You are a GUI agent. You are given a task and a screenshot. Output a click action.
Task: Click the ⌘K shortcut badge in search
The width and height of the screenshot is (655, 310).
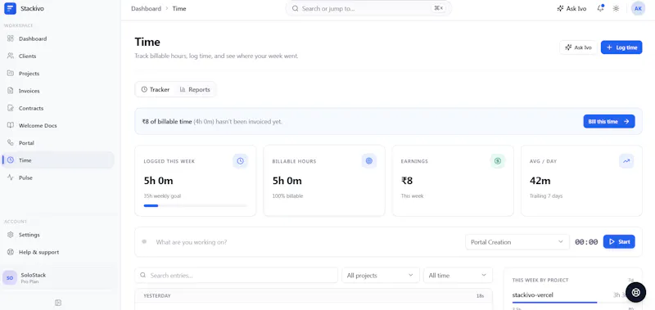pyautogui.click(x=439, y=8)
